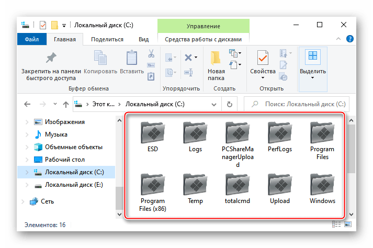Expand the Музыка tree node

(27, 134)
